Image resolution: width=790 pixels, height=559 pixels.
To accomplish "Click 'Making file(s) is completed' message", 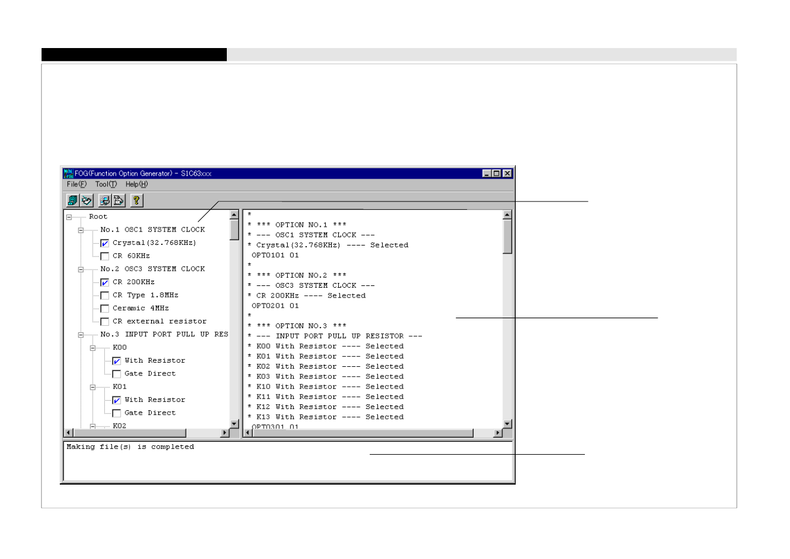I will click(x=130, y=447).
